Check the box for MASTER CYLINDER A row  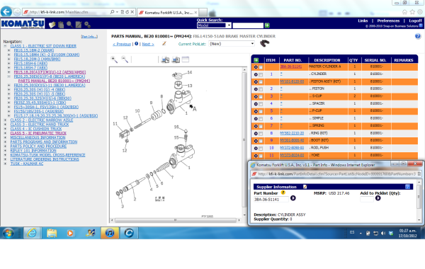point(261,67)
